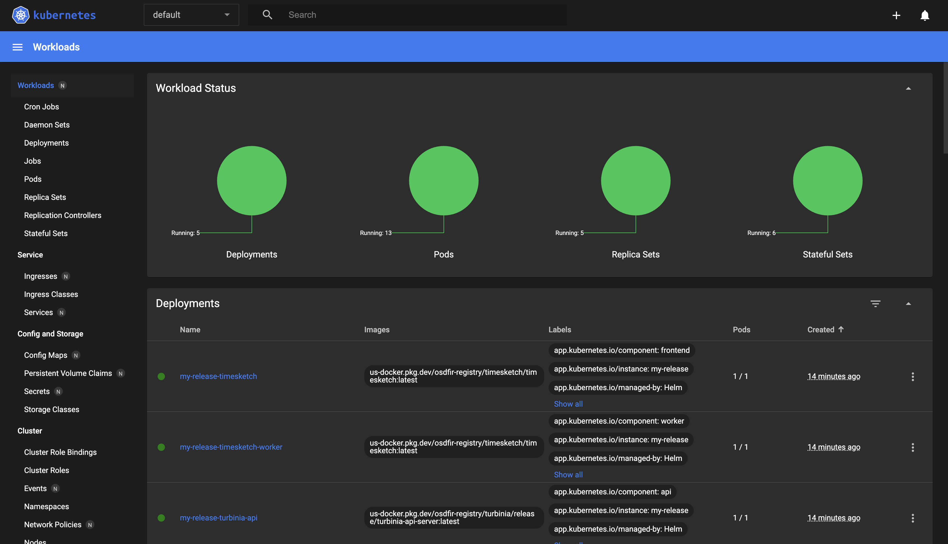Open Secrets in the sidebar

coord(36,392)
